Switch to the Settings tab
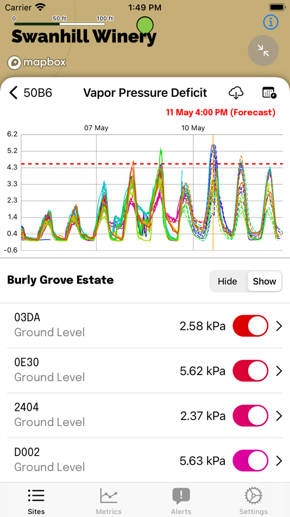 (x=254, y=501)
